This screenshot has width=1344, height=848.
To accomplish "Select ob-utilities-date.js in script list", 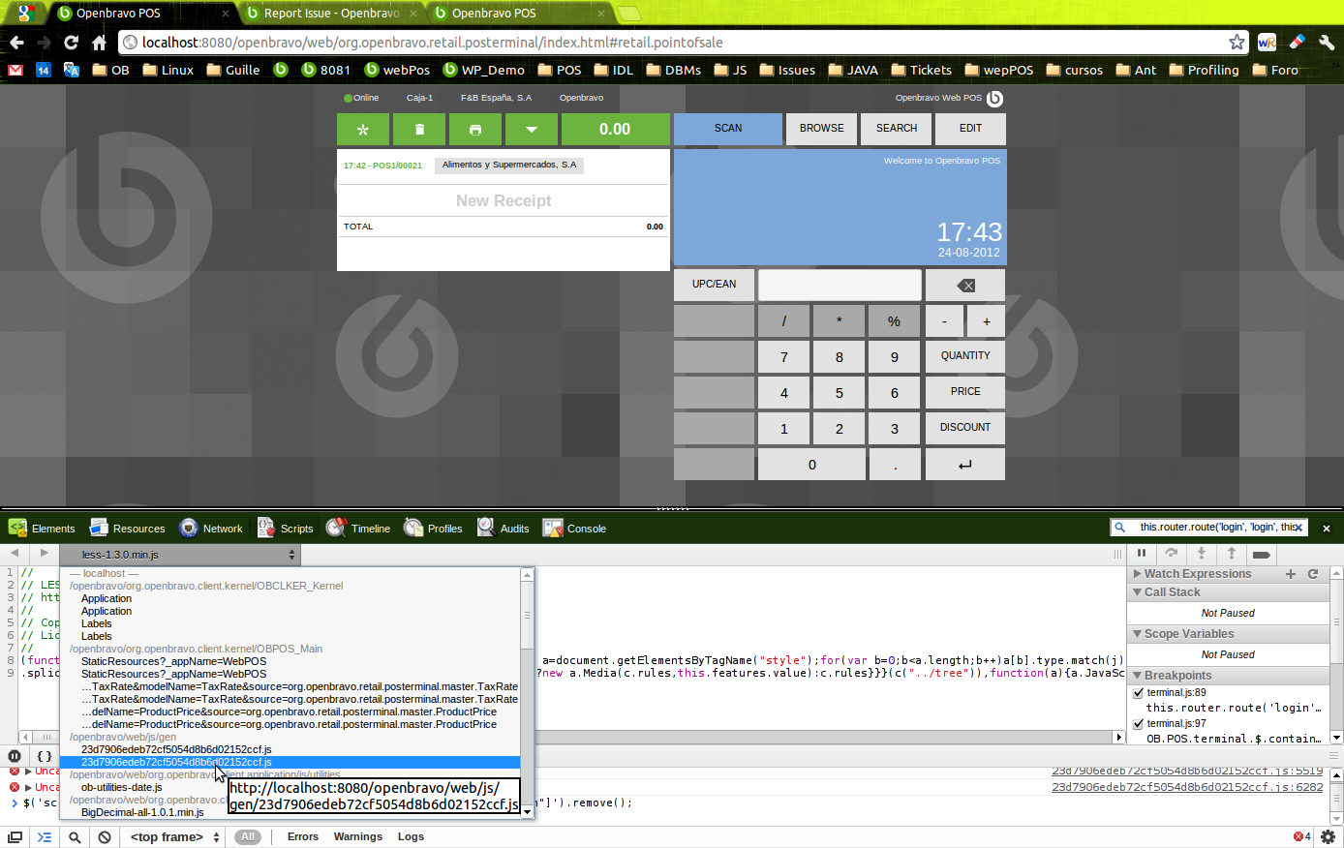I will [x=122, y=787].
